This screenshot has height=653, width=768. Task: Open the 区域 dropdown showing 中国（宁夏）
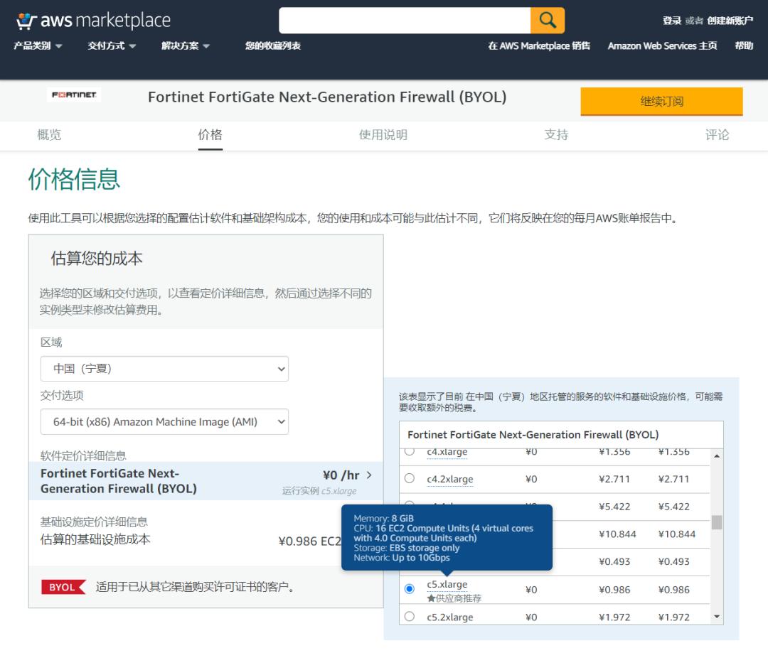click(164, 368)
